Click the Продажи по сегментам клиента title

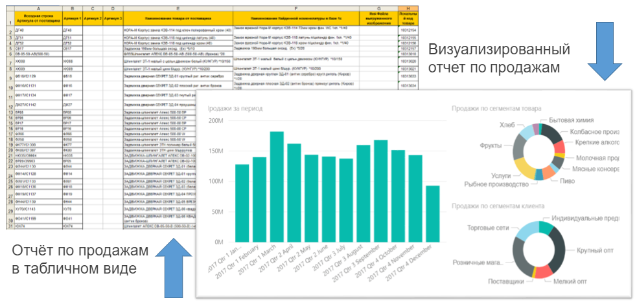click(498, 206)
